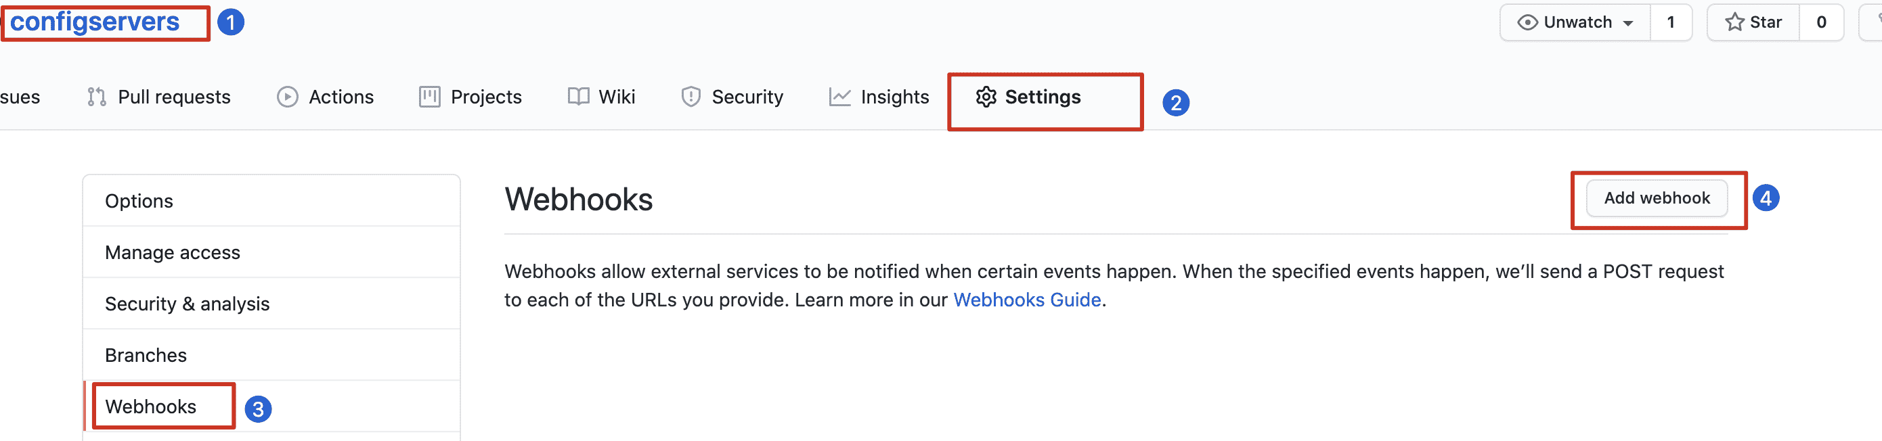Screen dimensions: 1882x441
Task: Open the Webhooks Guide link
Action: (x=1026, y=300)
